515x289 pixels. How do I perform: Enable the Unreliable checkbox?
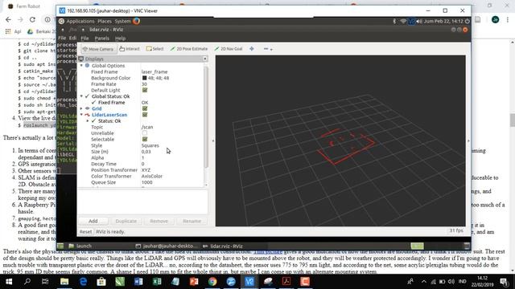point(145,133)
